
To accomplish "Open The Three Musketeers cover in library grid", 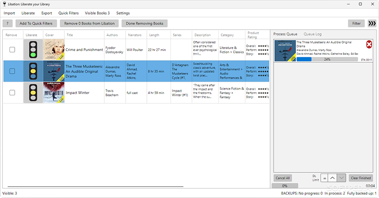I will 54,71.
